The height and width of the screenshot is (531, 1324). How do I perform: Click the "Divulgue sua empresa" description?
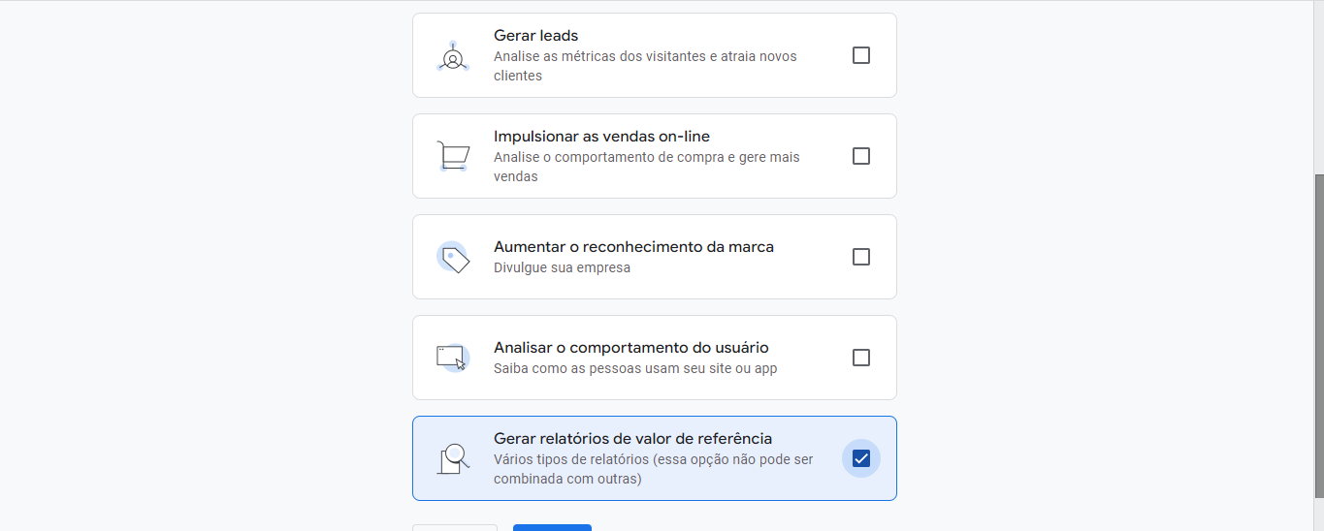562,267
